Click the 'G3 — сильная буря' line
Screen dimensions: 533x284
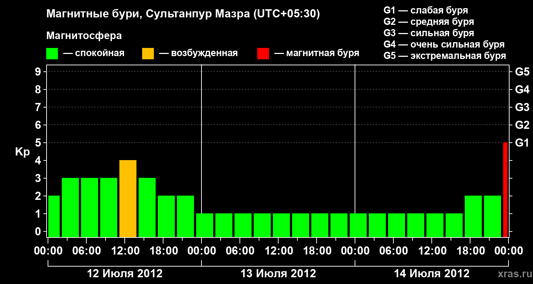(429, 33)
